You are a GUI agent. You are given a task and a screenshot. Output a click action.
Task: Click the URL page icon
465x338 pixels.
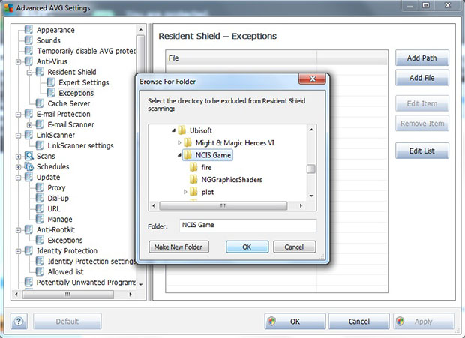click(40, 208)
